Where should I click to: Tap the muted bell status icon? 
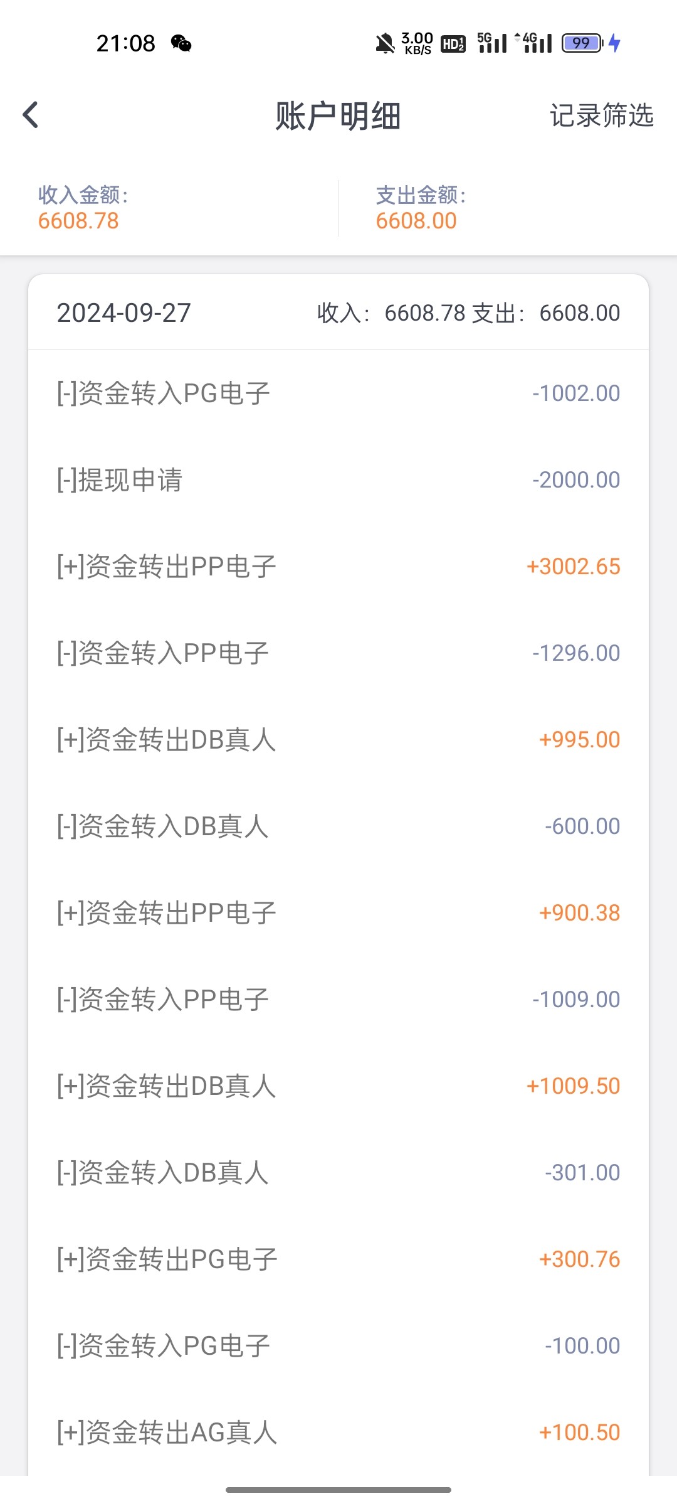[x=384, y=43]
